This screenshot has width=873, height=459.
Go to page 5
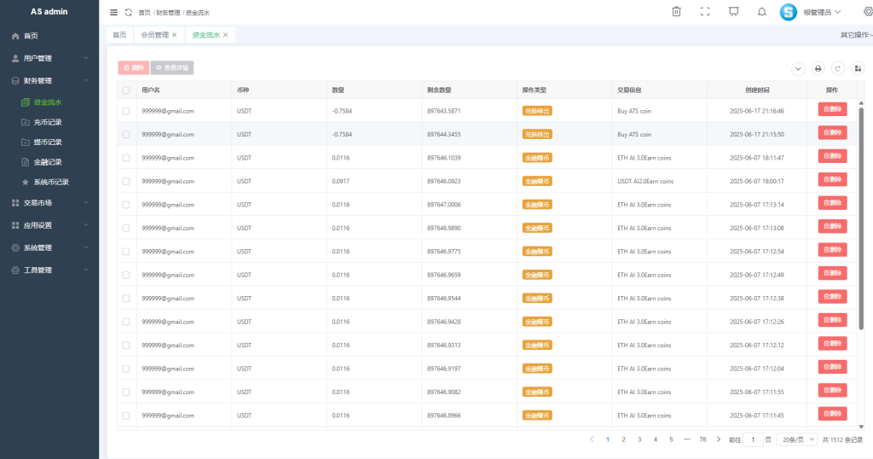pyautogui.click(x=671, y=439)
